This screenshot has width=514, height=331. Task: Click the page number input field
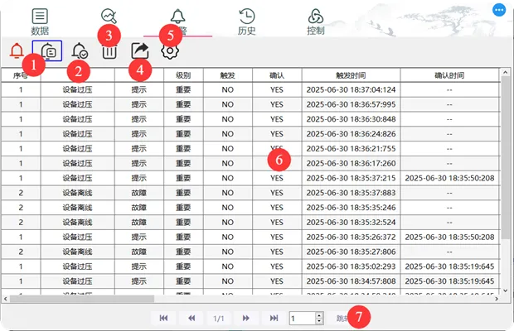[303, 319]
